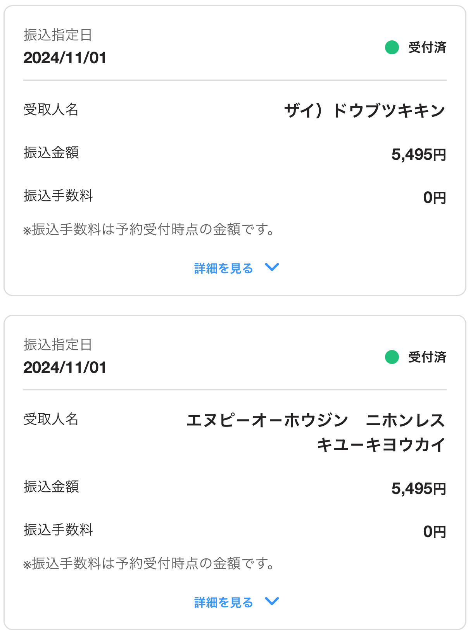
Task: Click the green status dot in the first transfer card
Action: [392, 47]
